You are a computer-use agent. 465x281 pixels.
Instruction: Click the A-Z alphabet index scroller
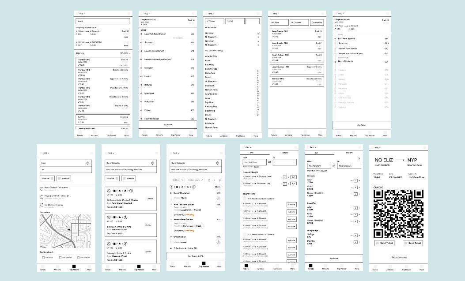(x=258, y=93)
